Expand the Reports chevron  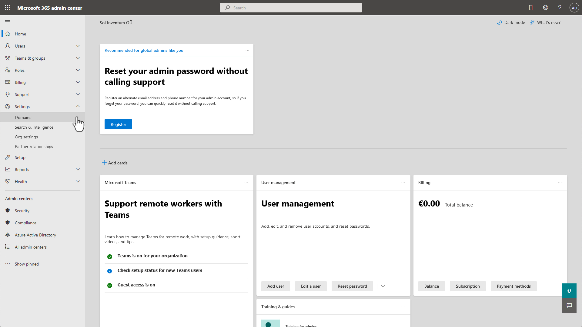(x=78, y=170)
